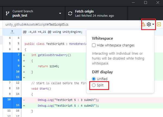Viewport: 163px width, 117px height.
Task: Select the Unified diff display option
Action: tap(94, 79)
